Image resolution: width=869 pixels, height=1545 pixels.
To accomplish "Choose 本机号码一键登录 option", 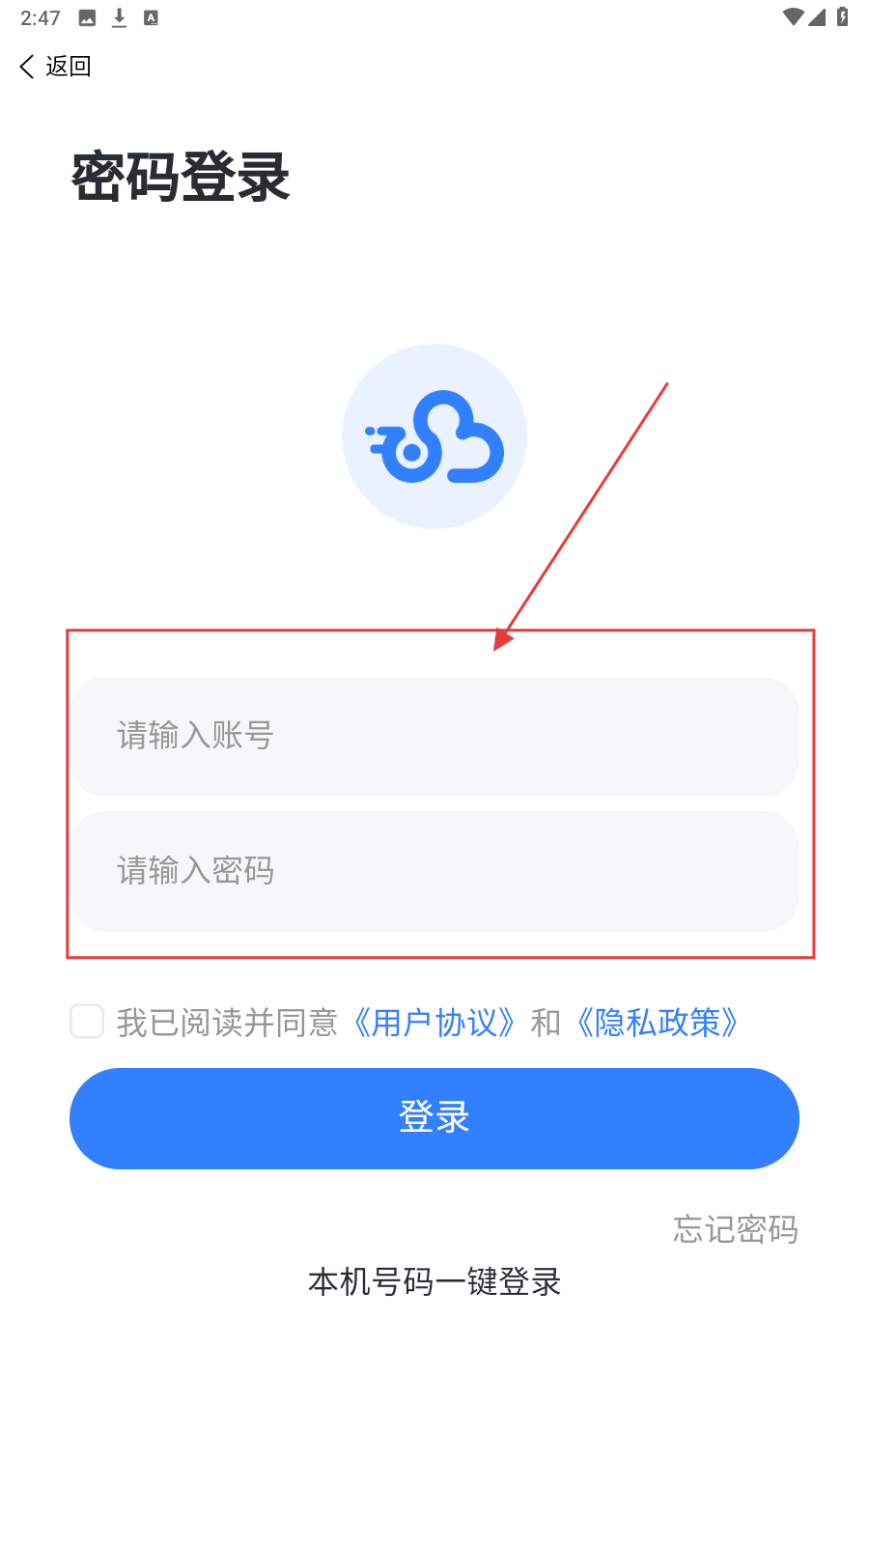I will pos(434,1281).
